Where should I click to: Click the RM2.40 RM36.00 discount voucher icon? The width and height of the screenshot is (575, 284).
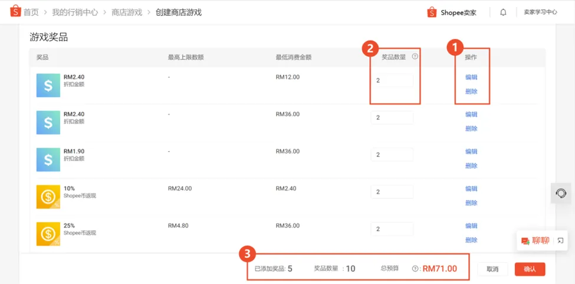click(x=48, y=122)
